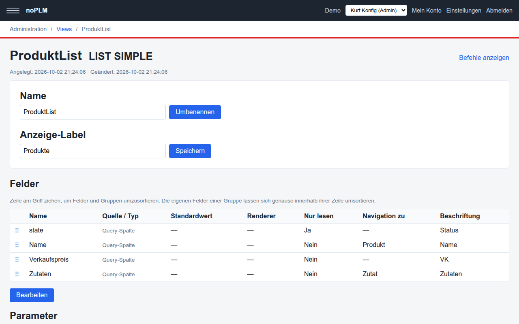Click the Zutaten row drag handle
Screen dimensions: 519x324
[17, 274]
